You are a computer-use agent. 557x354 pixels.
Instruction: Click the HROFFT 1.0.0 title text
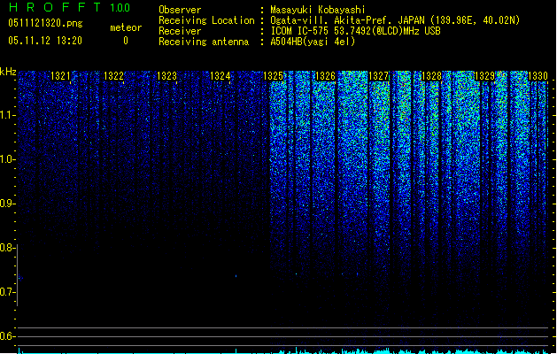coord(70,7)
